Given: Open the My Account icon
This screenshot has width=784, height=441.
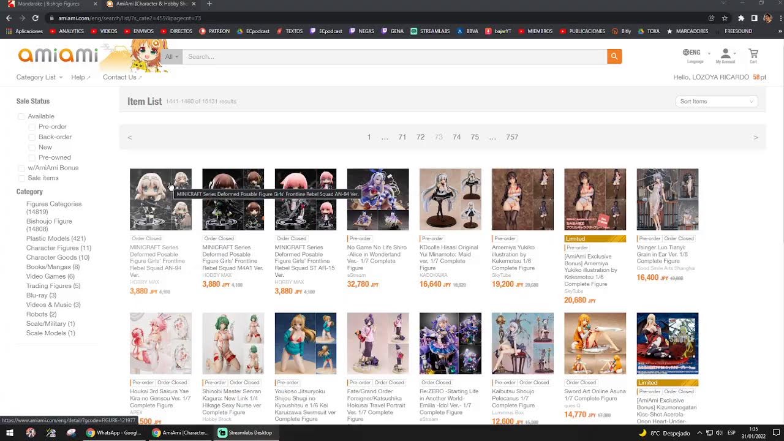Looking at the screenshot, I should point(725,56).
